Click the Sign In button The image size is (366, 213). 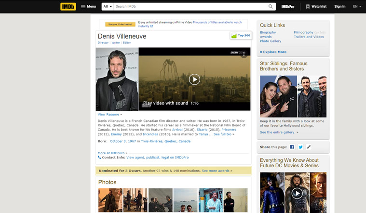coord(339,7)
